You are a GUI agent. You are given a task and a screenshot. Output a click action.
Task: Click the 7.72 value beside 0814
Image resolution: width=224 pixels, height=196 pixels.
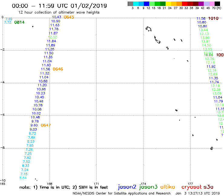[8, 22]
